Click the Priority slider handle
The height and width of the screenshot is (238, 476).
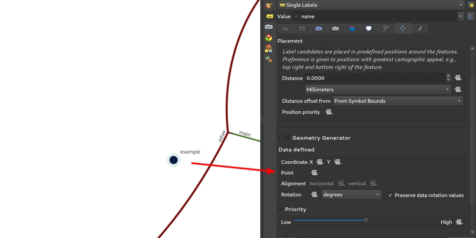coord(366,220)
